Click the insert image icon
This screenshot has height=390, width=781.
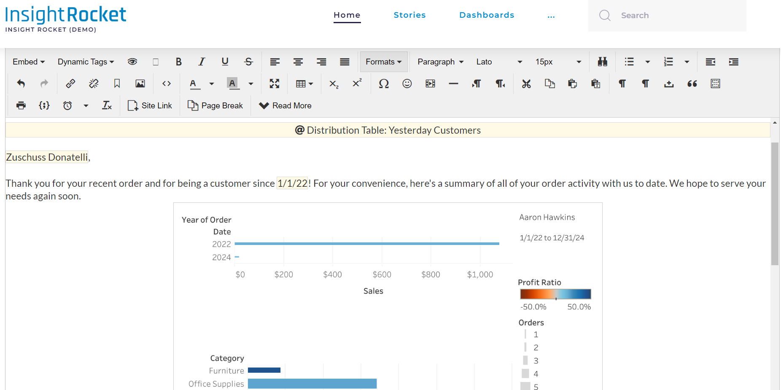pyautogui.click(x=140, y=84)
